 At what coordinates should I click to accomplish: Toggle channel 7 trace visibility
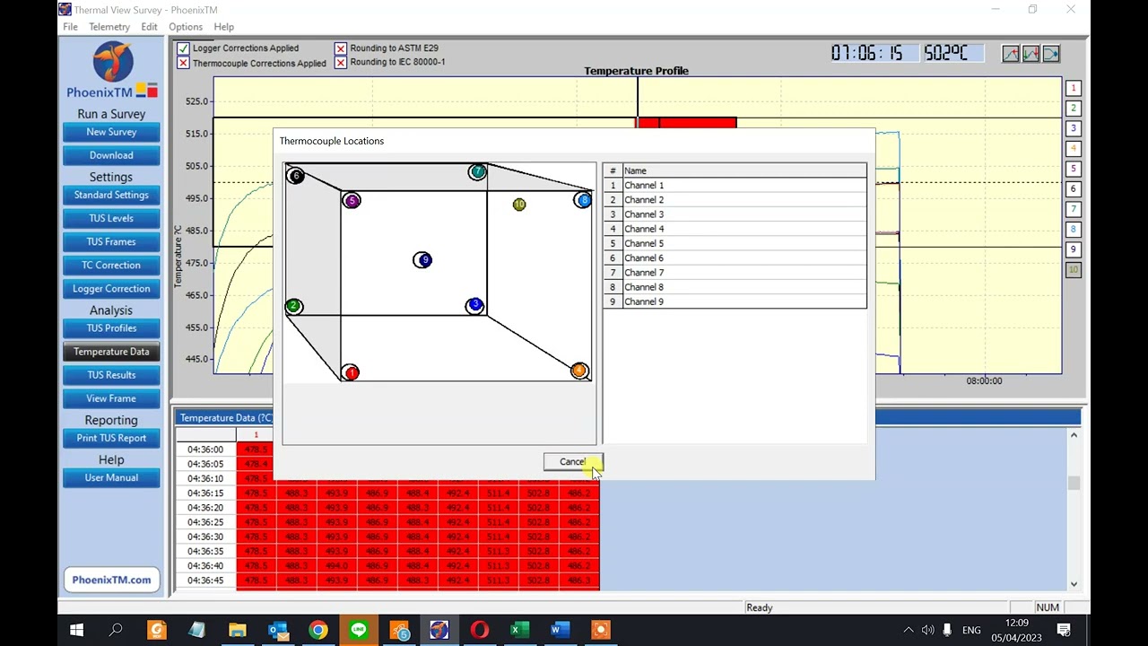(1074, 209)
